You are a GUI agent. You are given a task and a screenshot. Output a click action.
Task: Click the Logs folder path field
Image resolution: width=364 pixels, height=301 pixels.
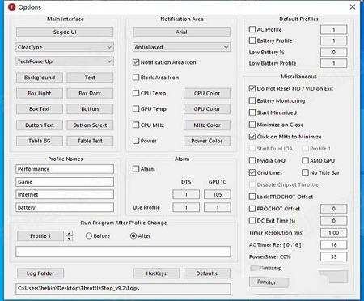(x=123, y=289)
